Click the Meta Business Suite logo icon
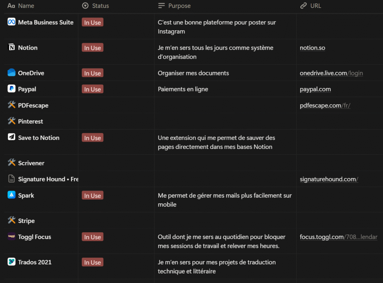383x283 pixels. click(11, 22)
